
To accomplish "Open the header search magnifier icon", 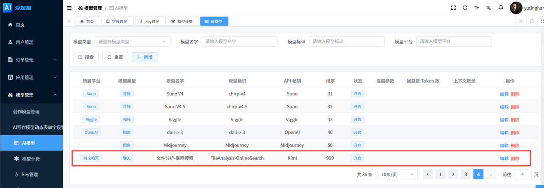I will pyautogui.click(x=465, y=8).
